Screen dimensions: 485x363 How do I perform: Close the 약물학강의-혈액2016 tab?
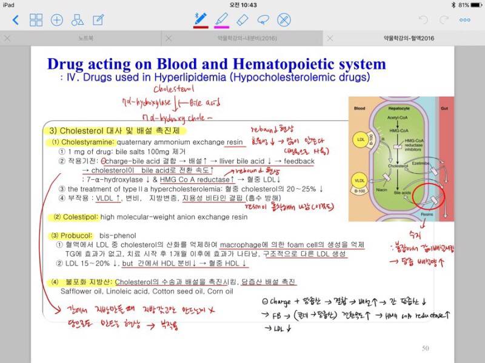(x=330, y=39)
